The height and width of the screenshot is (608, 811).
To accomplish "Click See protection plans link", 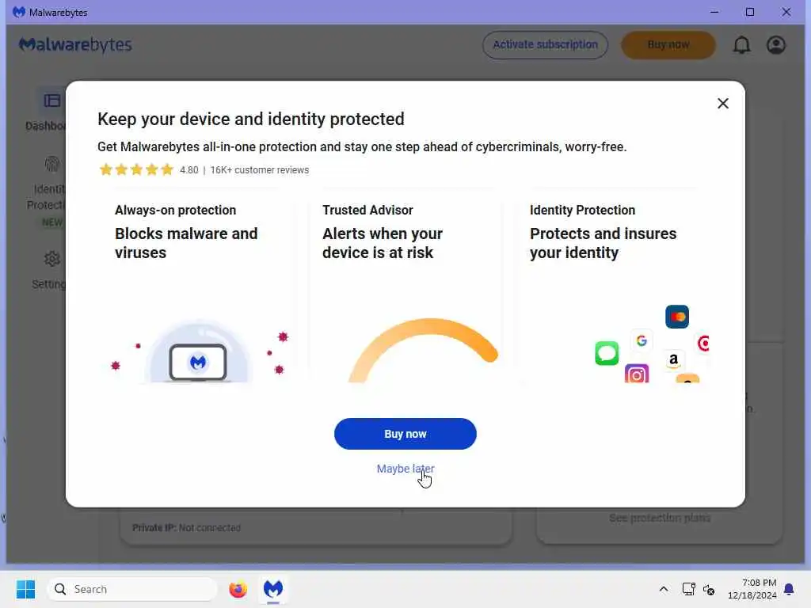I will click(x=660, y=518).
